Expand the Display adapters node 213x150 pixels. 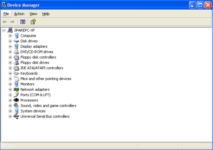click(10, 46)
